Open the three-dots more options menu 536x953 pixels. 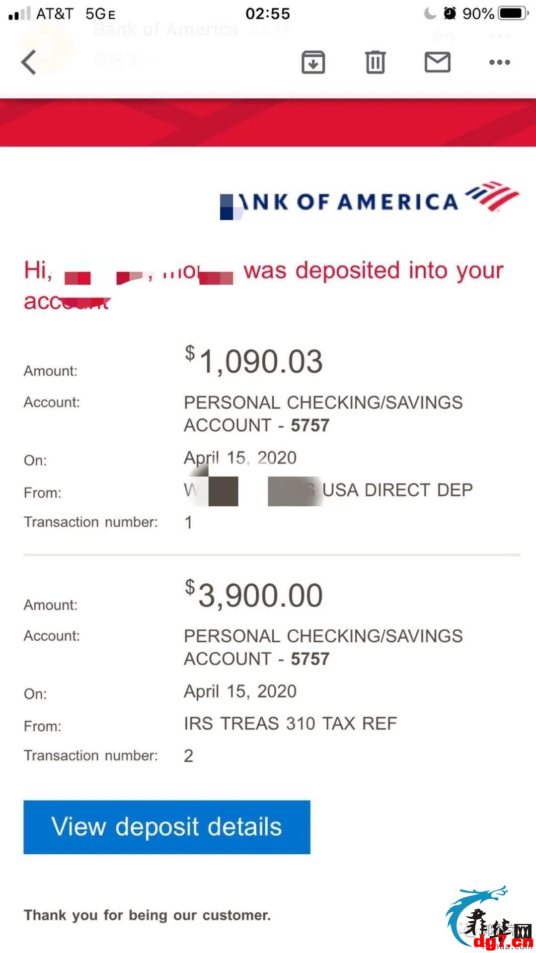point(499,62)
